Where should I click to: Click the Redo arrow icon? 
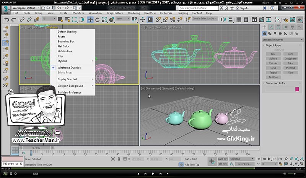pyautogui.click(x=14, y=20)
